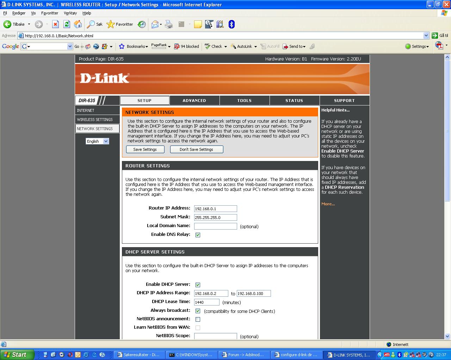451x360 pixels.
Task: Open Back button history dropdown arrow
Action: [x=29, y=24]
